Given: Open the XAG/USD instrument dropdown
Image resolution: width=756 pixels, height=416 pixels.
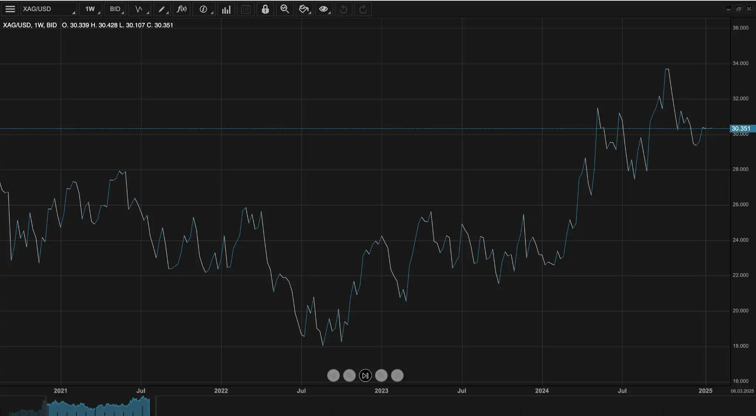Looking at the screenshot, I should pos(48,9).
